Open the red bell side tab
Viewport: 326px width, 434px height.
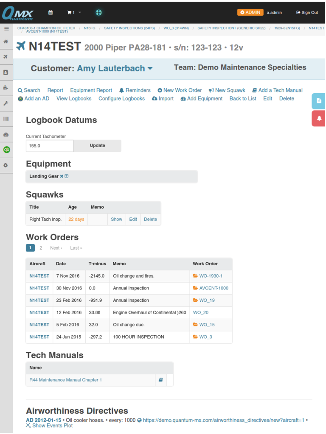tap(318, 119)
